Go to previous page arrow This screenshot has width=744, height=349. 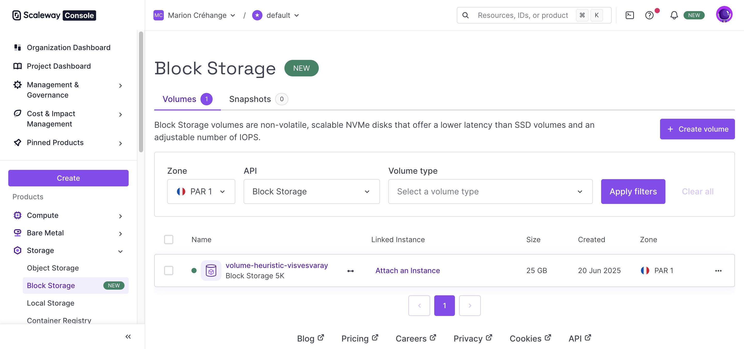pos(419,305)
